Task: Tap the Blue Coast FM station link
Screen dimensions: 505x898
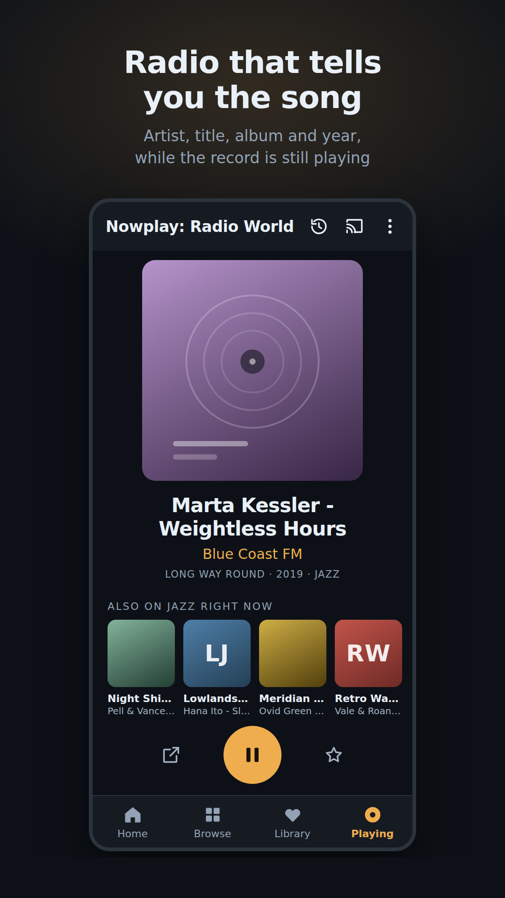Action: tap(252, 554)
